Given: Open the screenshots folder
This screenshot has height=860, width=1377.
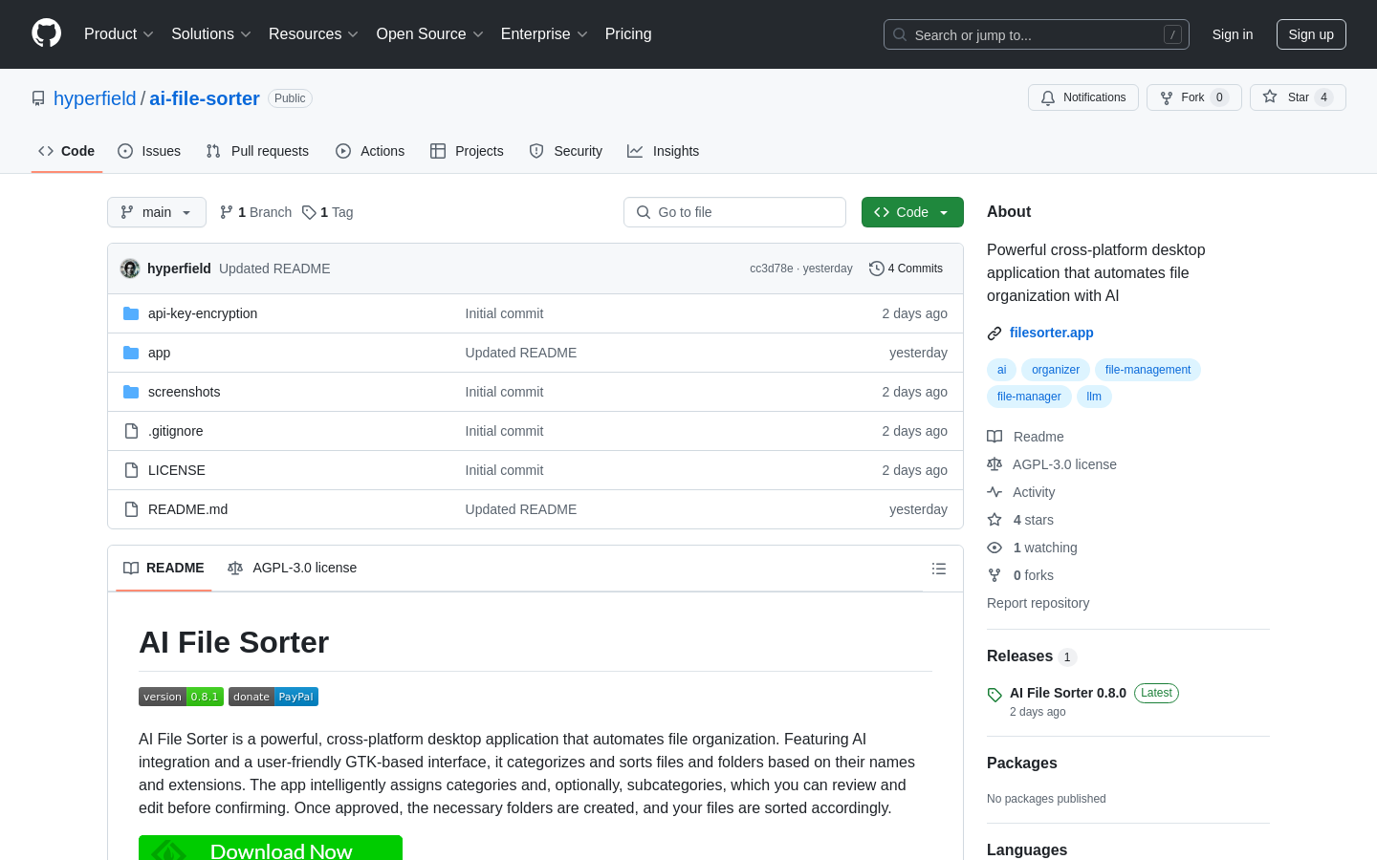Looking at the screenshot, I should click(x=184, y=392).
